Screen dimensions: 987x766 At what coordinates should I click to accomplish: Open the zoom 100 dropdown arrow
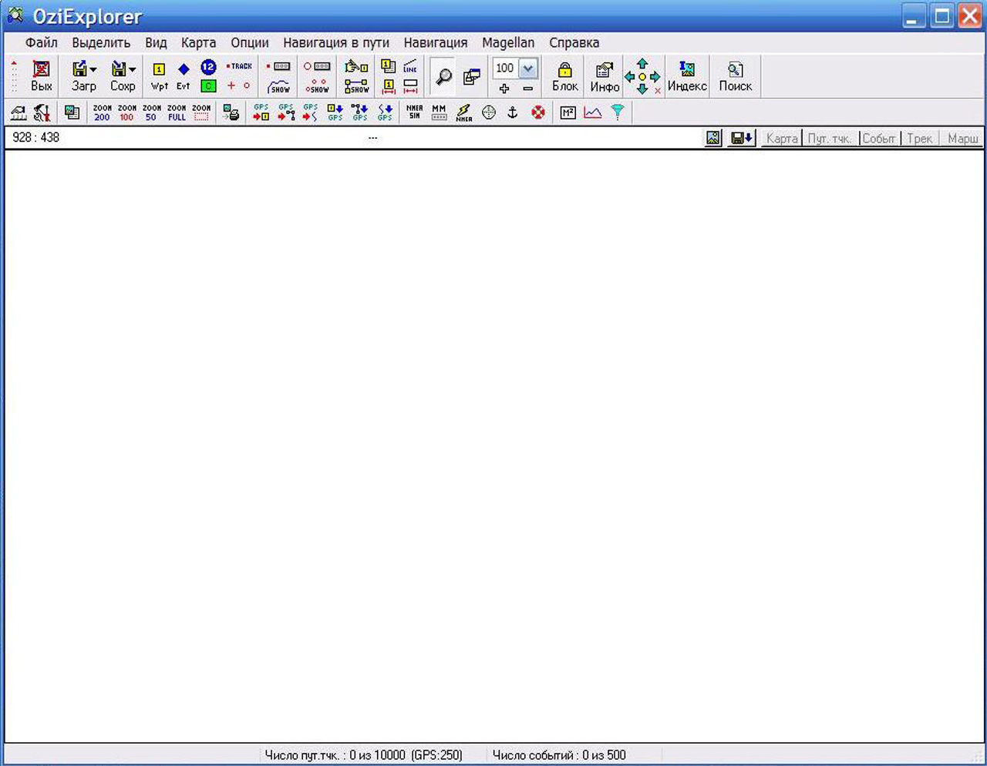click(528, 69)
